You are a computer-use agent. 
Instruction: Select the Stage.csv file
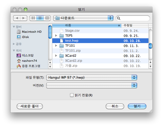click(100, 31)
